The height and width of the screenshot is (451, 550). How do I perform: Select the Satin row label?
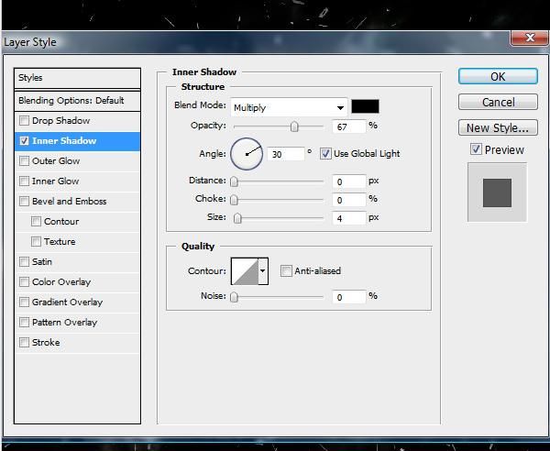click(x=42, y=262)
